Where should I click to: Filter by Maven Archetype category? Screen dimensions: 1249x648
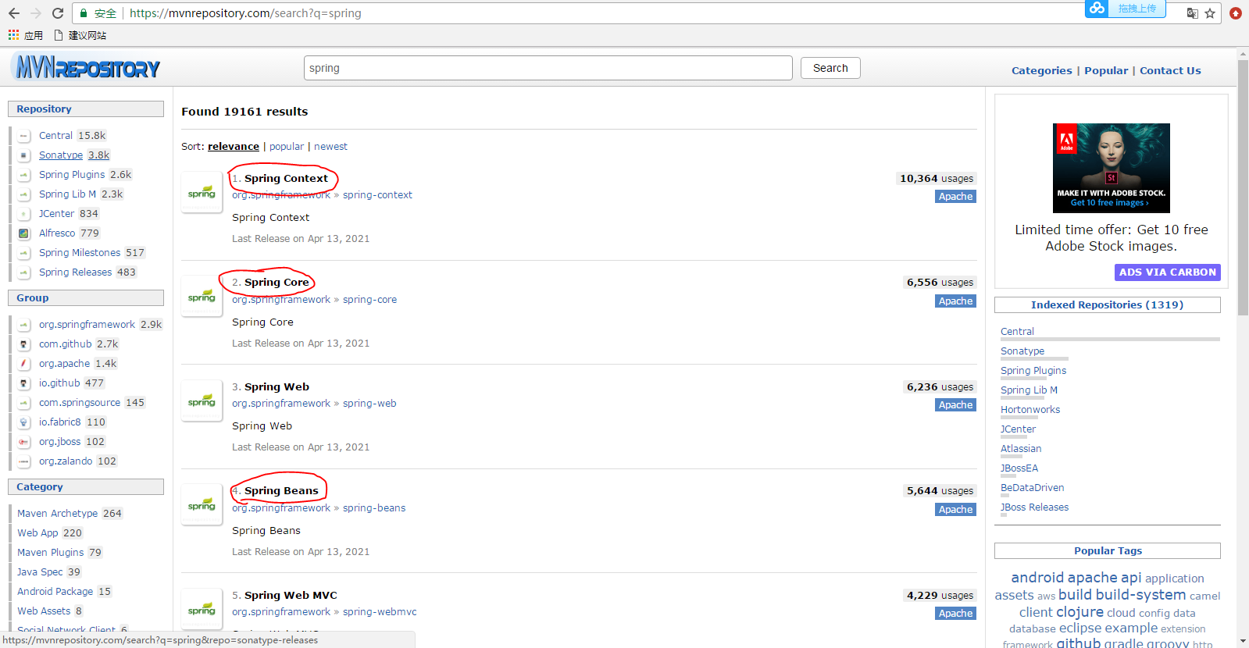pyautogui.click(x=58, y=514)
